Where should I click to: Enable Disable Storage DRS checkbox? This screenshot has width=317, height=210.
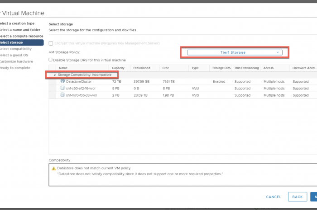(51, 60)
